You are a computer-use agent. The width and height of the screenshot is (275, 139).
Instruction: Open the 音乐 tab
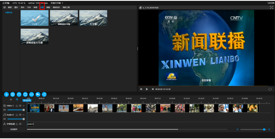(23, 7)
